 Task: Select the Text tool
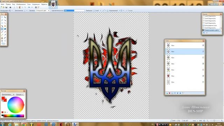click(2, 41)
